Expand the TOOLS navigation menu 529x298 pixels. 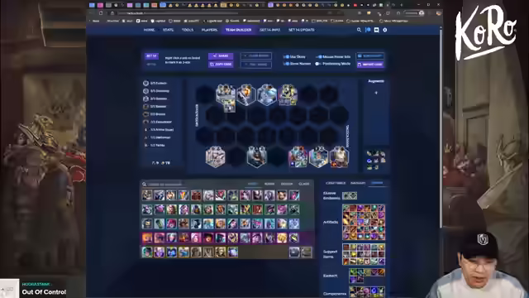[188, 30]
